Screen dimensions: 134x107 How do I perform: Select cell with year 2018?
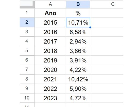50,51
